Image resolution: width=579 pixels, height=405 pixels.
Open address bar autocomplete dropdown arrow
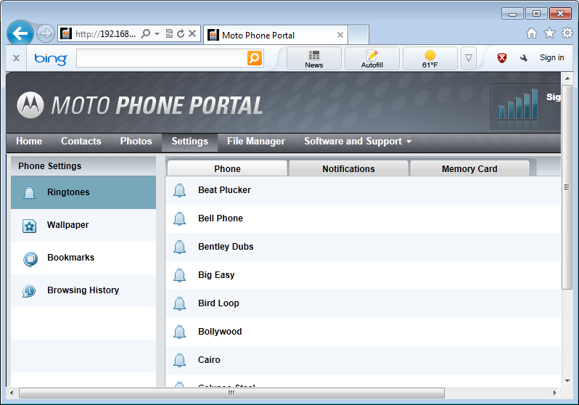[x=157, y=33]
